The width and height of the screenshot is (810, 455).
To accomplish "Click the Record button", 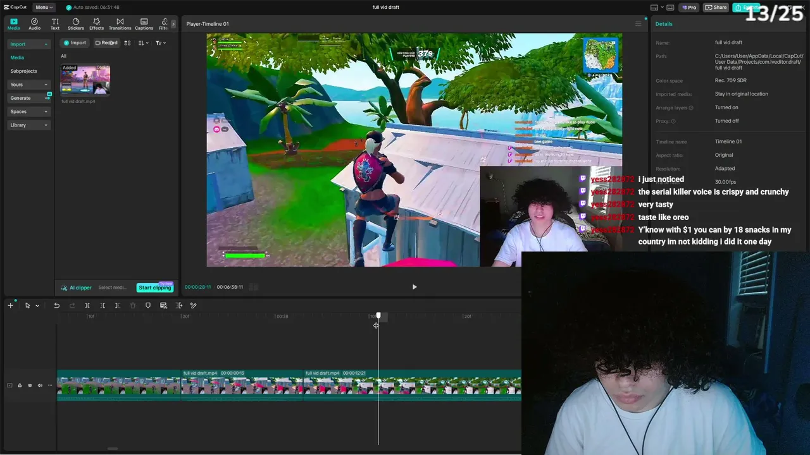I will 106,43.
